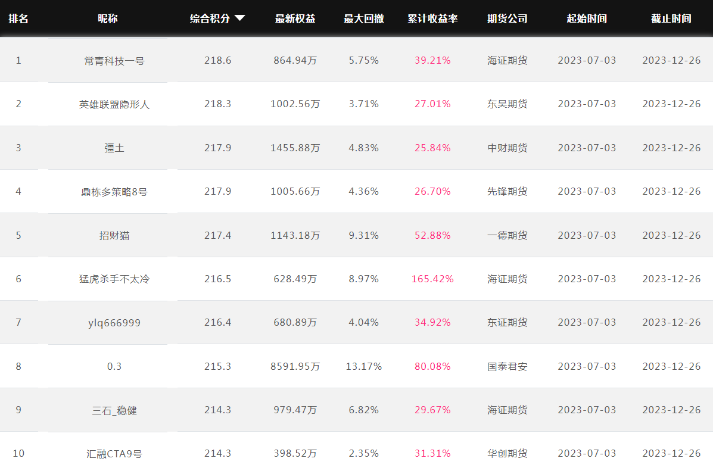Click futures company 东证期货
The image size is (713, 474).
507,323
